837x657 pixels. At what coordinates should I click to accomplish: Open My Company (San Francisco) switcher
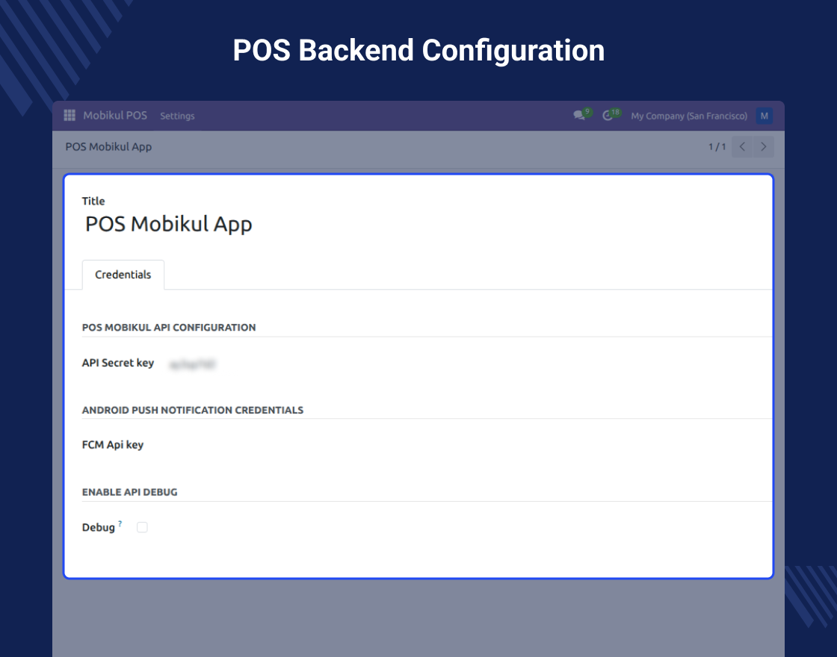click(688, 116)
